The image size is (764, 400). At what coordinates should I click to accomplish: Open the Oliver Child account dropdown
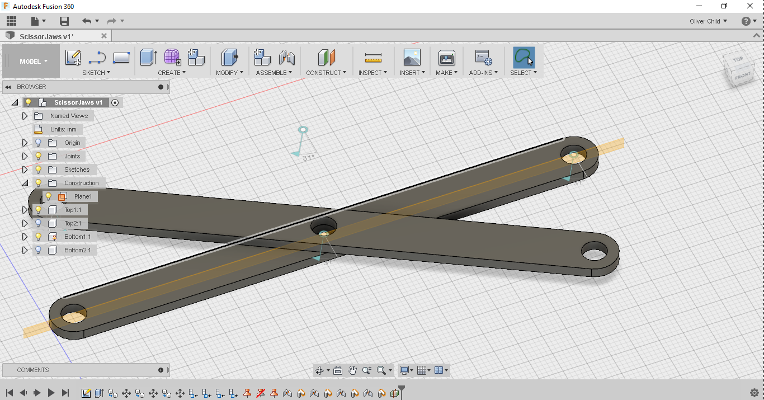tap(708, 21)
